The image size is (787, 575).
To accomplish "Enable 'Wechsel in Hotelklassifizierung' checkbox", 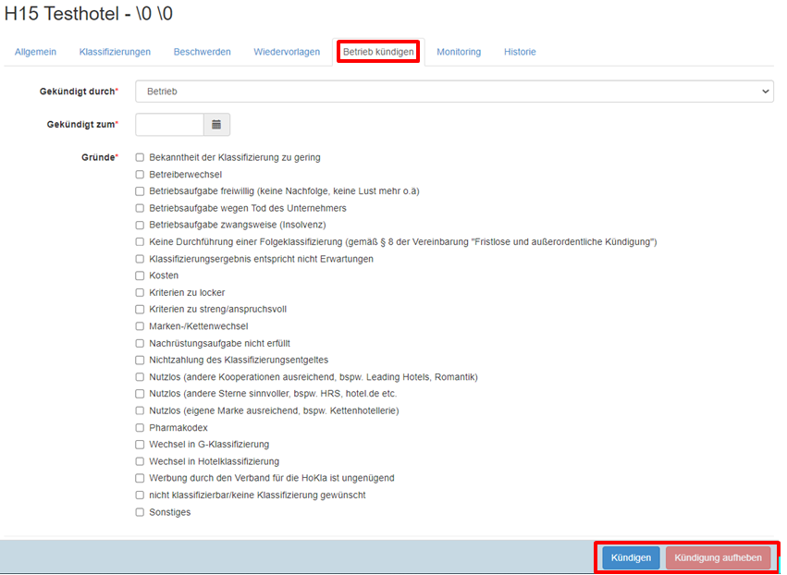I will (140, 461).
